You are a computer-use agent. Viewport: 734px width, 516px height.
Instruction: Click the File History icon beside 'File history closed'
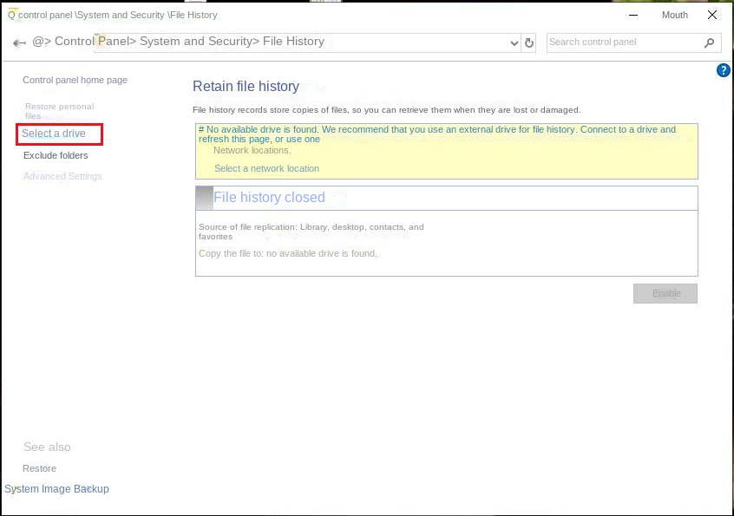[204, 198]
